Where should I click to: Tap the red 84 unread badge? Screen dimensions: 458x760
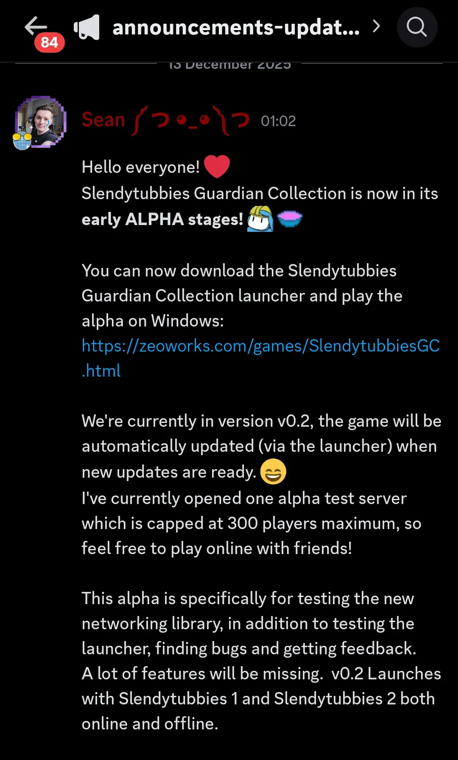click(49, 42)
